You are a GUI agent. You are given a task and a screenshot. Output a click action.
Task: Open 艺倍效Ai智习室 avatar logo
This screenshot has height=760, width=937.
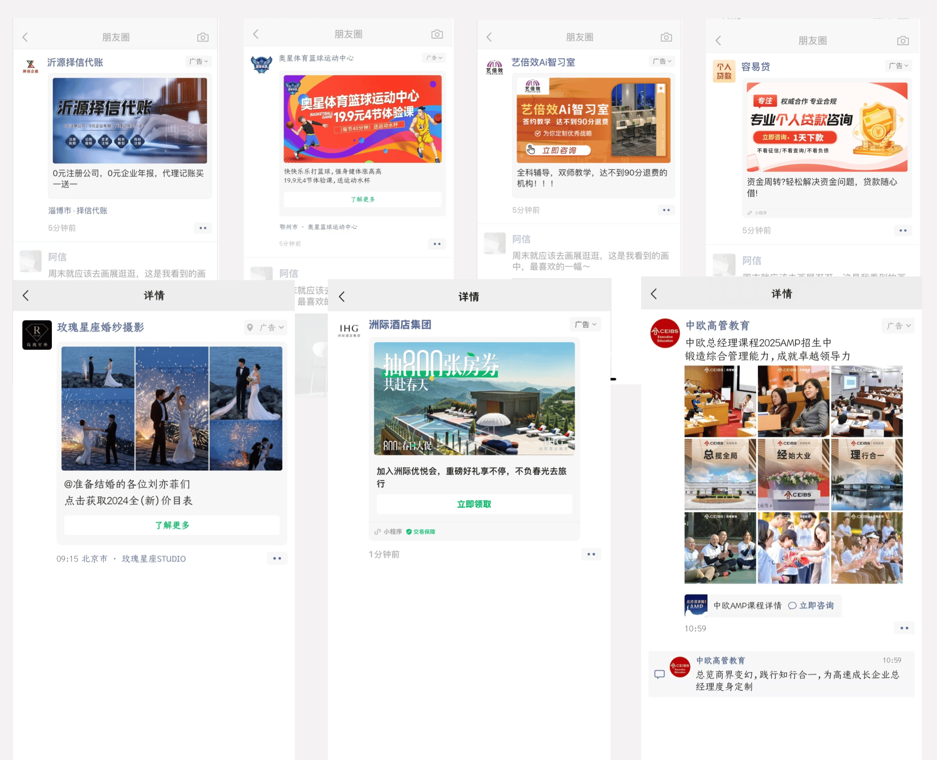495,67
